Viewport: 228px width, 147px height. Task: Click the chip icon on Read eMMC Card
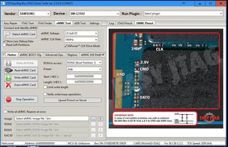[x=9, y=70]
